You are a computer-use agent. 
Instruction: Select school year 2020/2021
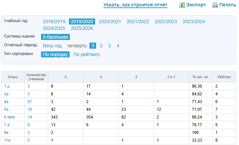[110, 21]
